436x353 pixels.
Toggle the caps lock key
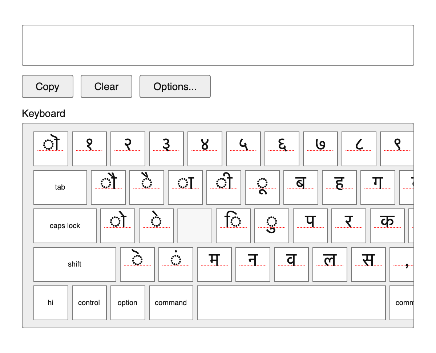pos(65,226)
